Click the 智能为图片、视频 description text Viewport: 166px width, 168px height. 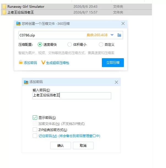click(x=66, y=53)
